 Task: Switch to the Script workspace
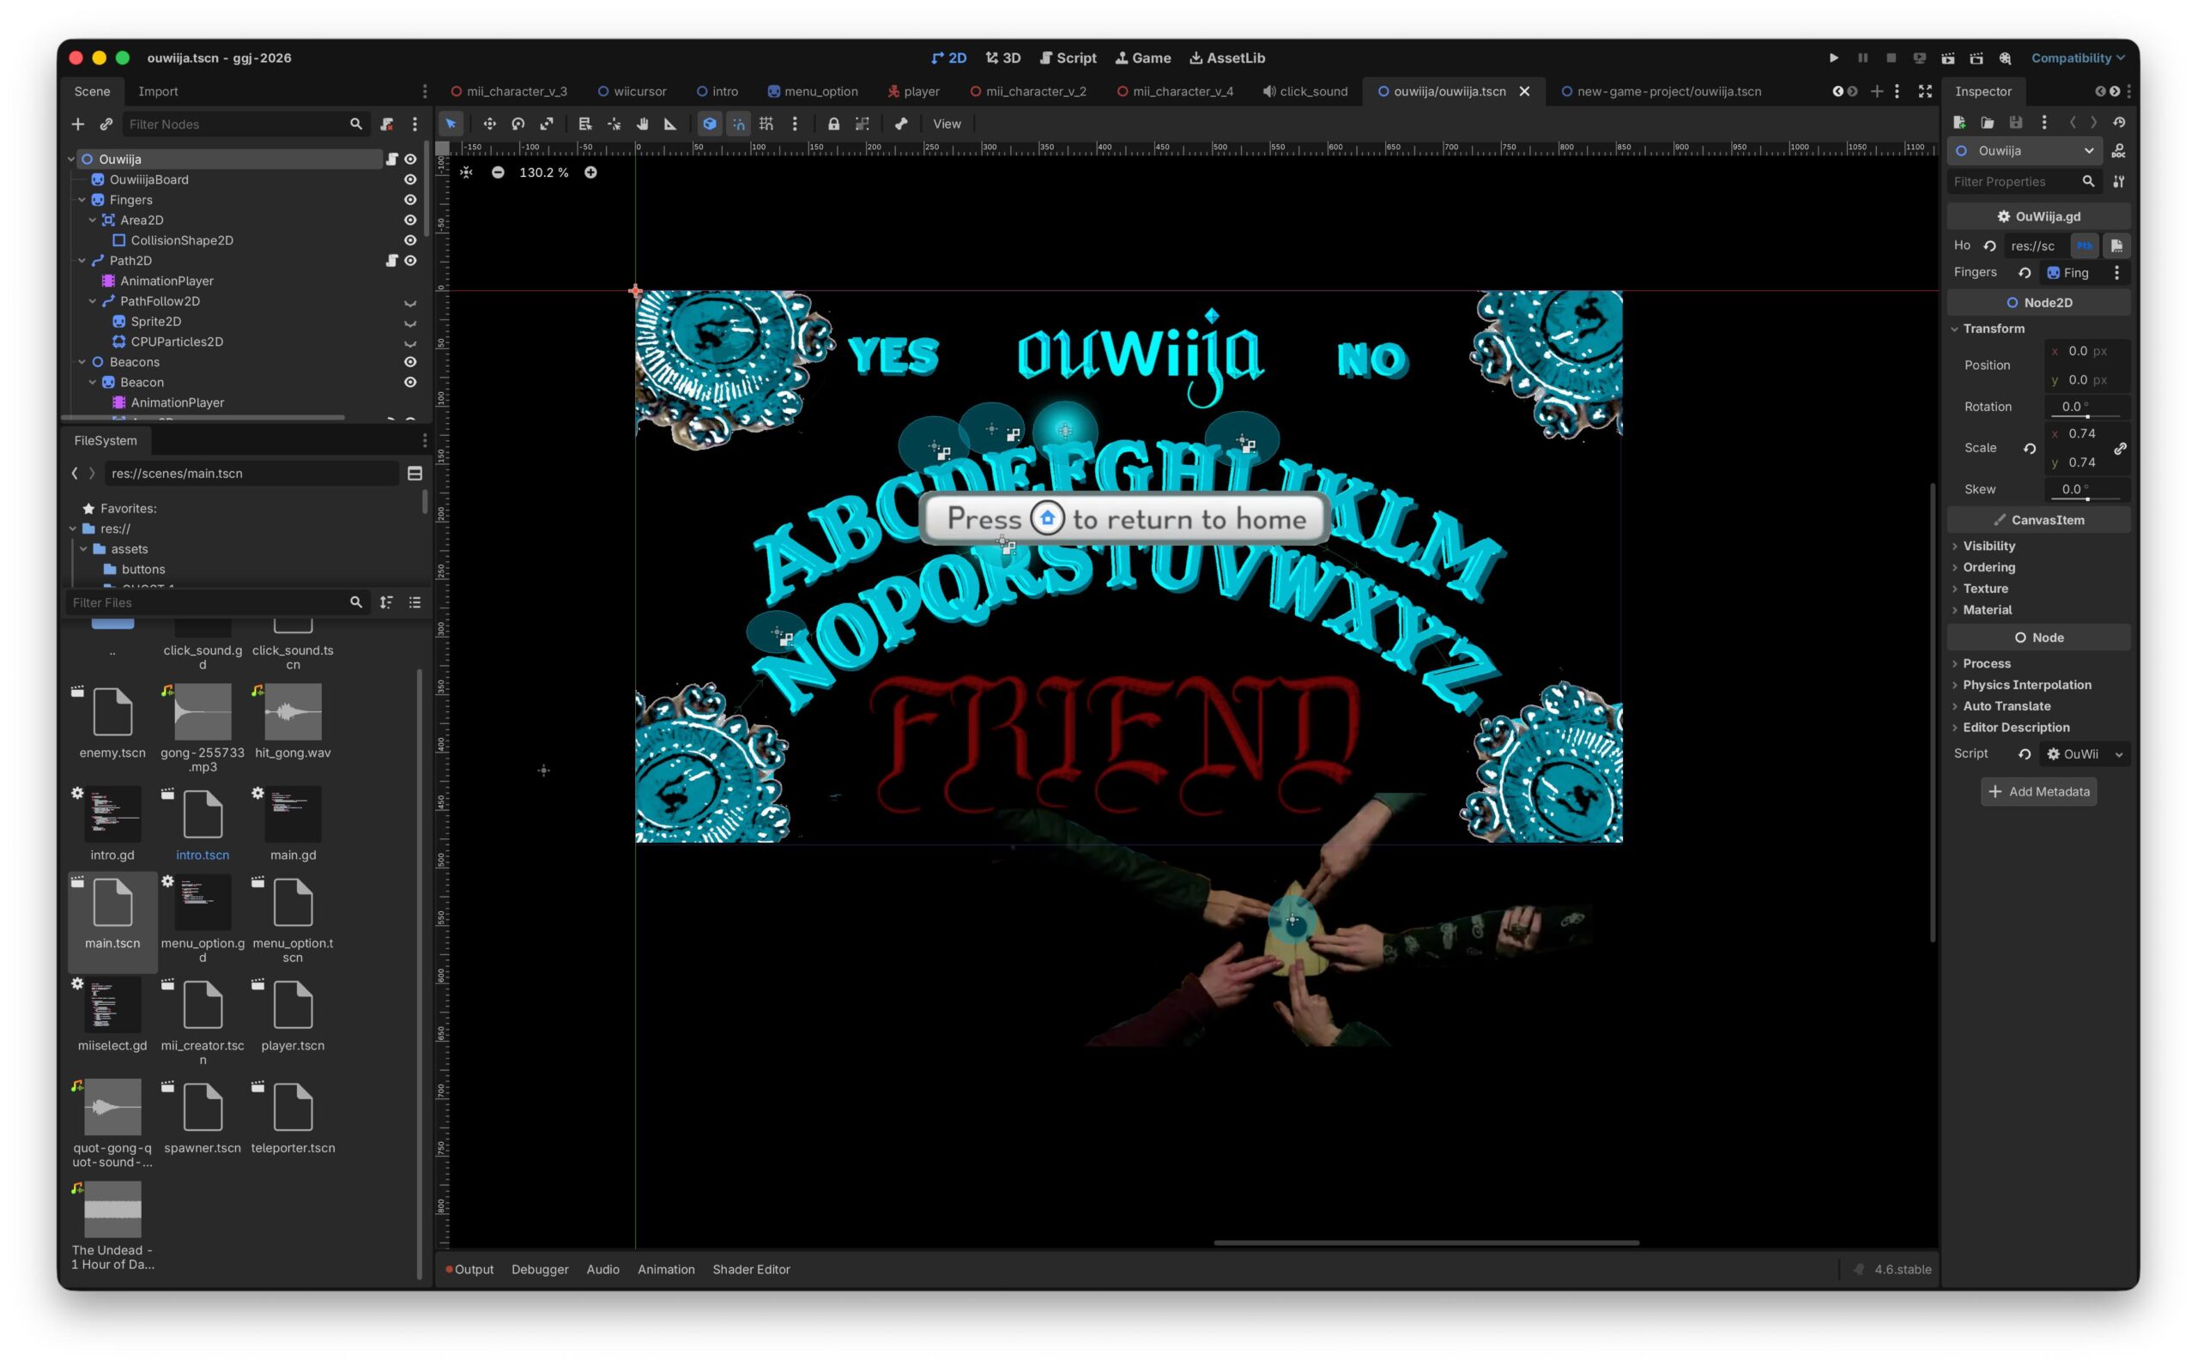click(1068, 57)
